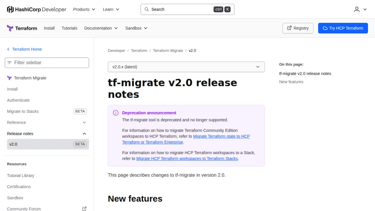Image resolution: width=375 pixels, height=211 pixels.
Task: Open Migrate HCP Terraform workspaces to Terraform Stacks link
Action: click(187, 158)
